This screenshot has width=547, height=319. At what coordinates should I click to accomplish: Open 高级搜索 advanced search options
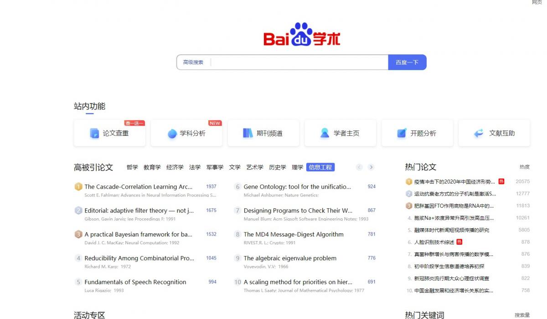[193, 62]
